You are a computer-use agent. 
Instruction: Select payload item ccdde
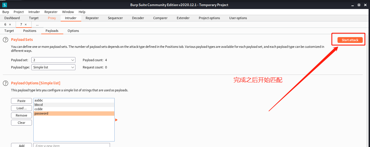pos(74,109)
